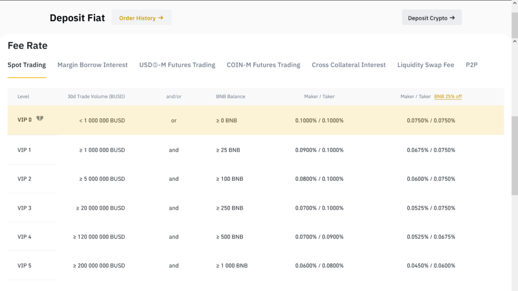
Task: View the Cross Collateral Interest tab
Action: (x=349, y=65)
